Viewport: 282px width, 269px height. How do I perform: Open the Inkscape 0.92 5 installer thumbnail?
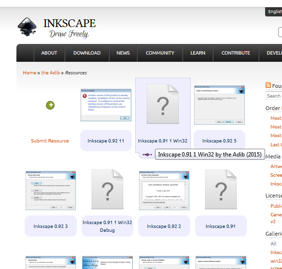(x=219, y=105)
